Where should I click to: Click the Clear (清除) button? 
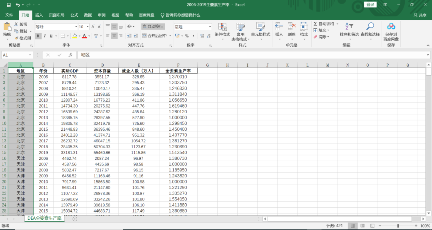click(322, 37)
